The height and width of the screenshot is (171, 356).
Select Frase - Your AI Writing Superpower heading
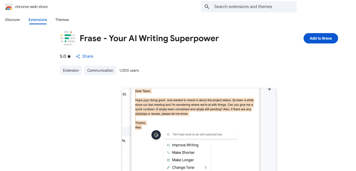(149, 38)
